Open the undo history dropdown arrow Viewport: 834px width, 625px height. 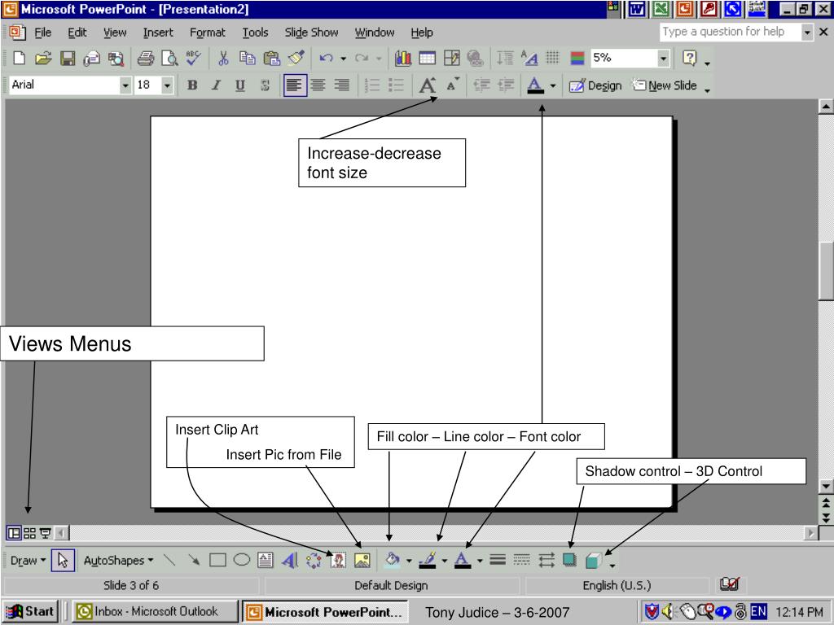click(x=344, y=59)
